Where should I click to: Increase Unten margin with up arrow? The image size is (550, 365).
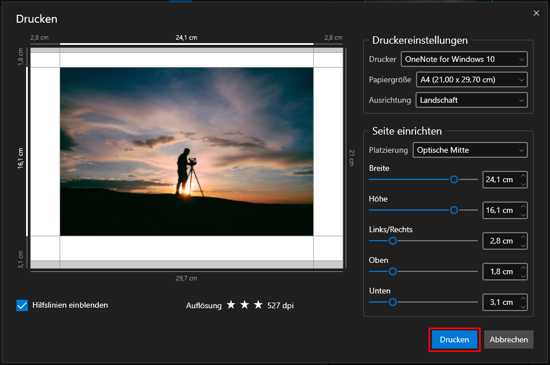523,298
